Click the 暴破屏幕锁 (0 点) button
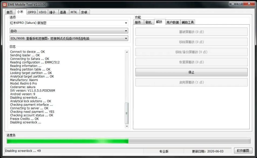 (191, 32)
